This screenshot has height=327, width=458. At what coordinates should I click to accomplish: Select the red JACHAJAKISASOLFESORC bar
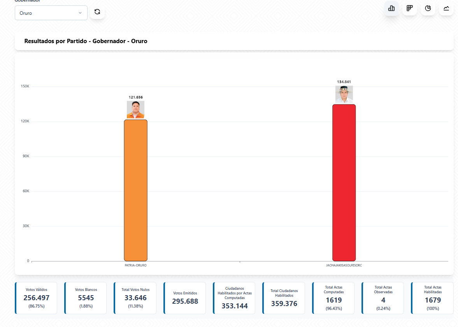pos(344,183)
